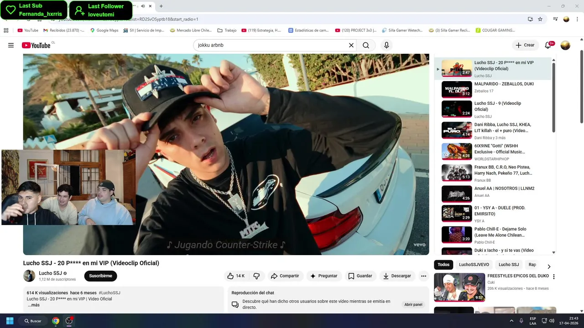The image size is (584, 328).
Task: Click Abrir panel for chat replay
Action: tap(413, 304)
